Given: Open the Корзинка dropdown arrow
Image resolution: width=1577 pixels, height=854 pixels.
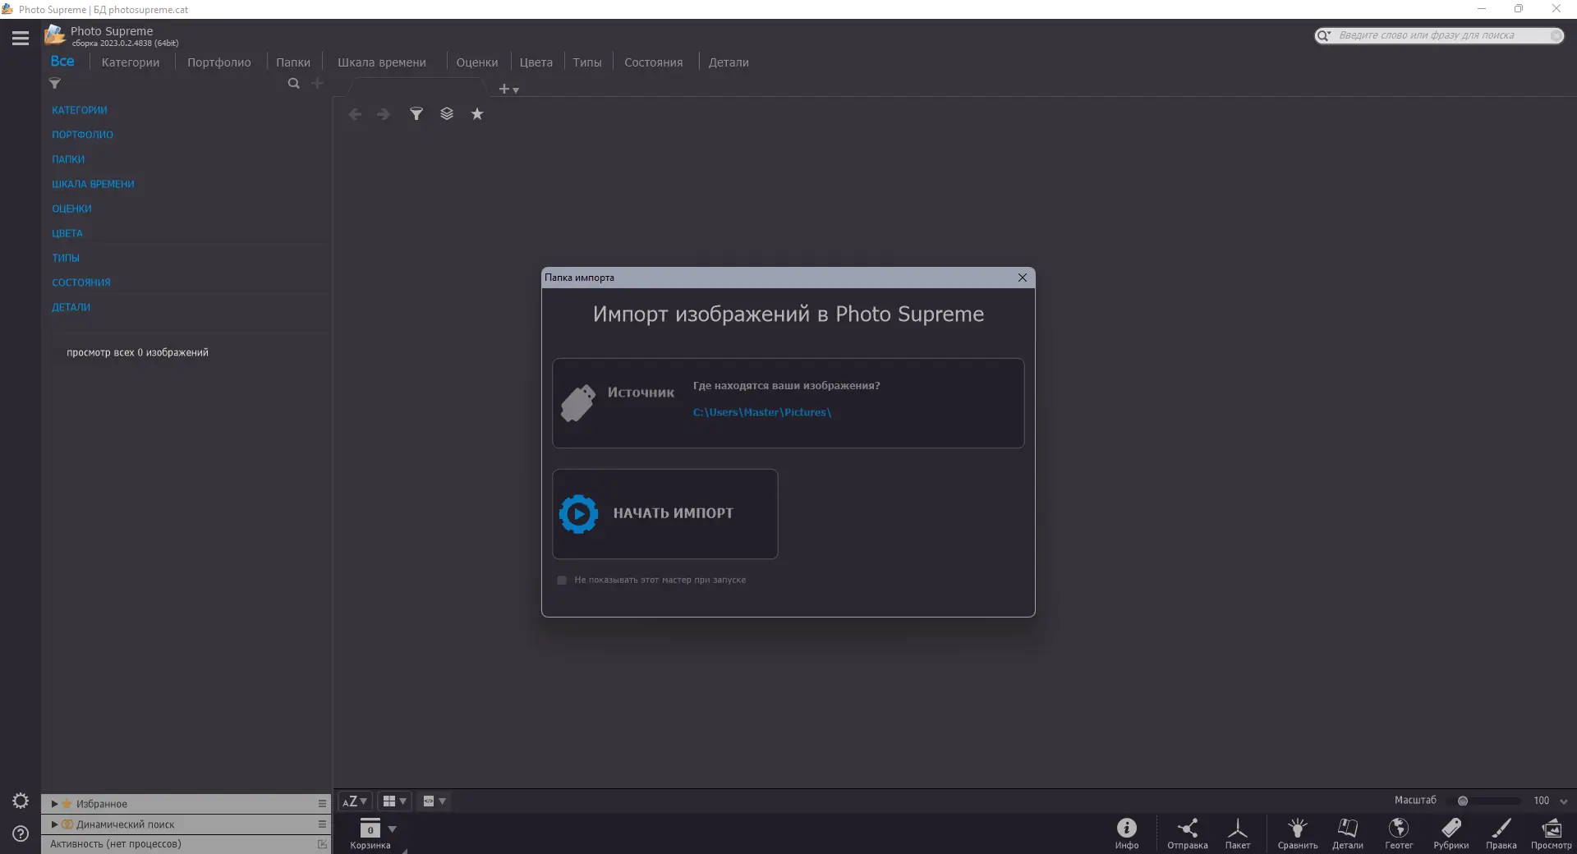Looking at the screenshot, I should (393, 829).
